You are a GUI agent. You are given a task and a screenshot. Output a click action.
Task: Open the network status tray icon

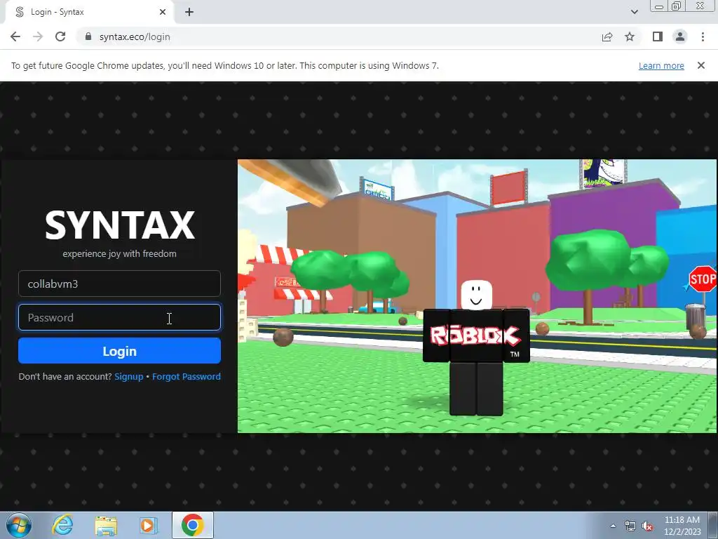630,526
